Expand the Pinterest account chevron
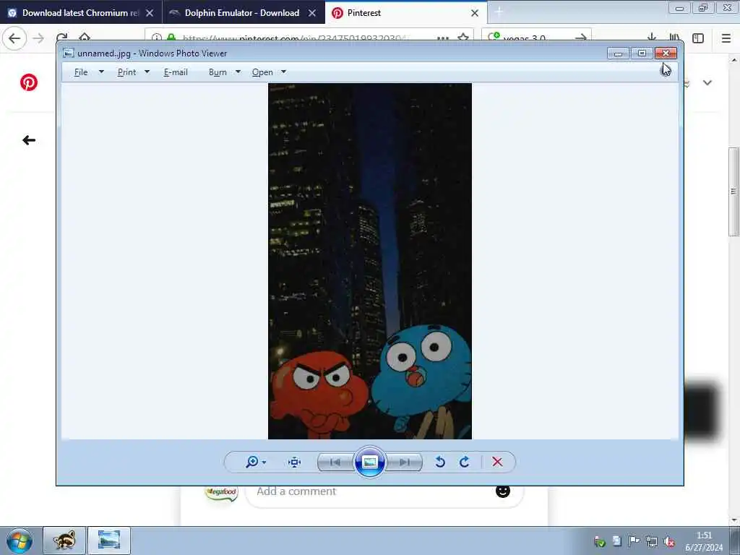 (x=707, y=82)
